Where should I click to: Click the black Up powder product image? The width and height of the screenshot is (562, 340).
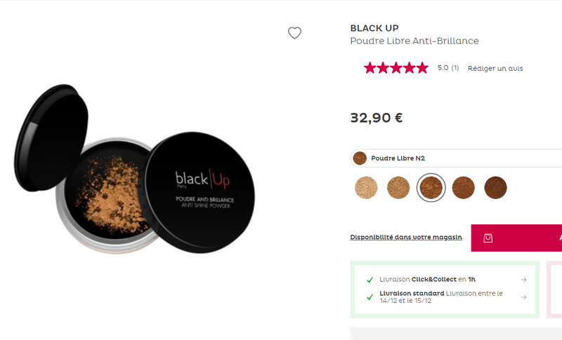tap(134, 169)
